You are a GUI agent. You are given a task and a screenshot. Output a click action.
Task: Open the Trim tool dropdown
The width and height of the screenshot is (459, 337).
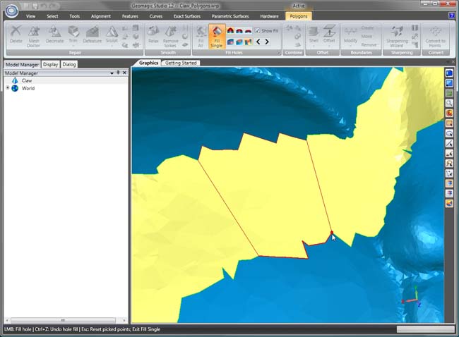pos(73,45)
